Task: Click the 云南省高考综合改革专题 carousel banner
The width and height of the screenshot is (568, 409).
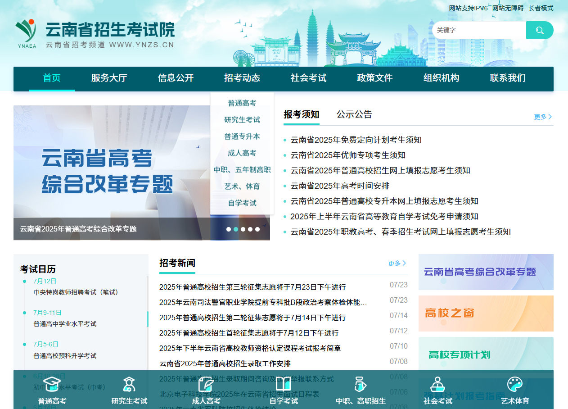Action: (x=142, y=173)
